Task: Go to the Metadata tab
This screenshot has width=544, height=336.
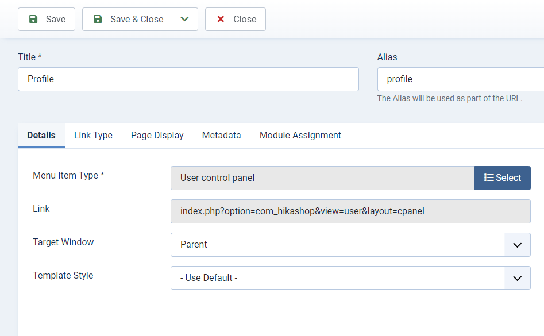Action: [221, 136]
